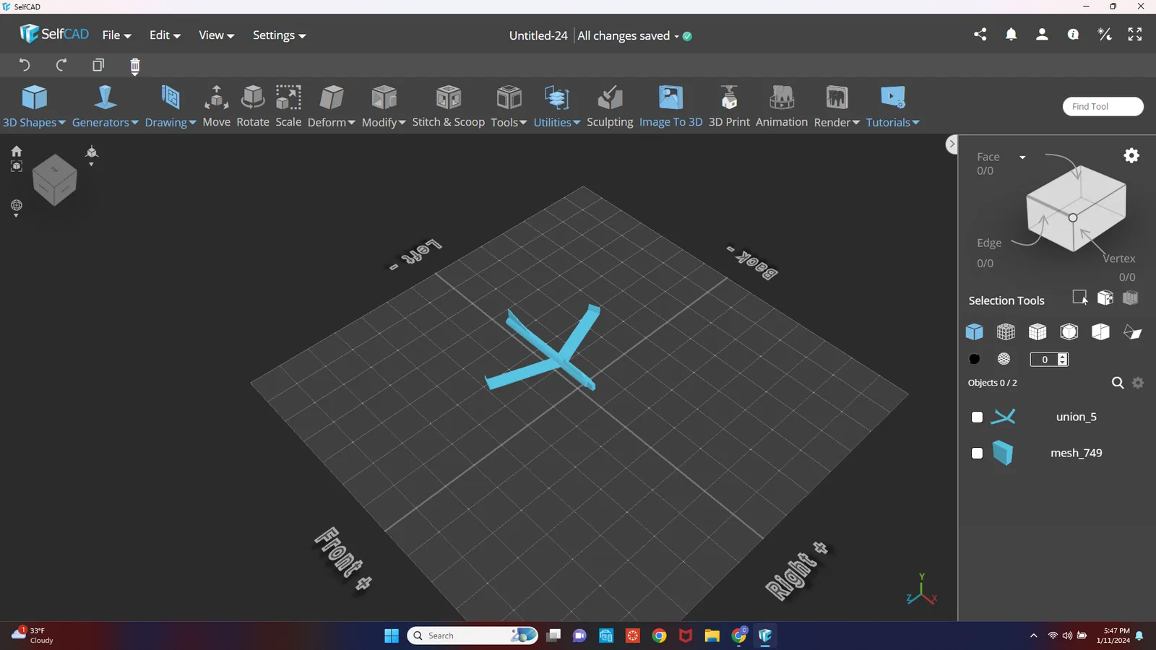Enable wireframe cube selection mode
1156x650 pixels.
pyautogui.click(x=1006, y=331)
